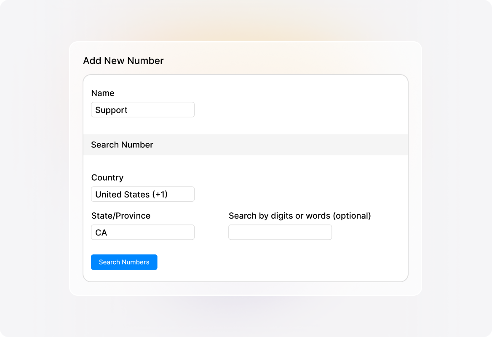Select the Search Number section header
Screen dimensions: 492x337
pyautogui.click(x=122, y=144)
